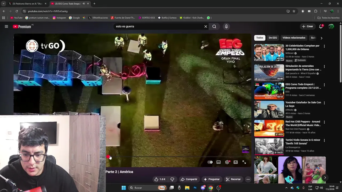The height and width of the screenshot is (192, 342).
Task: Bookmark this page with the star
Action: click(294, 11)
